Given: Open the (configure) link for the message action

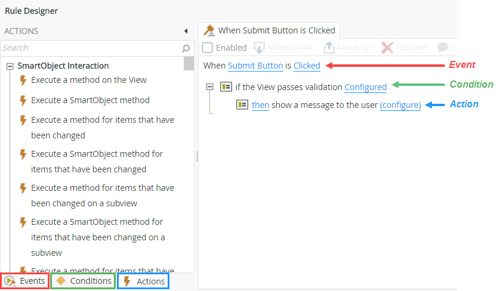Looking at the screenshot, I should coord(400,105).
